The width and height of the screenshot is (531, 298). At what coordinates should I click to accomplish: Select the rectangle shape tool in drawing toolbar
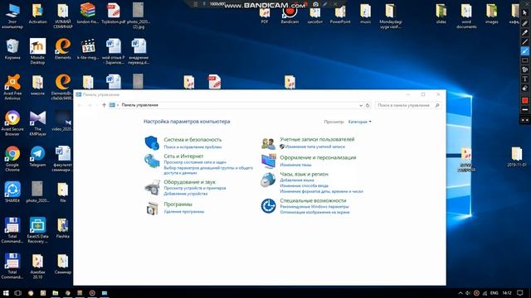[524, 60]
